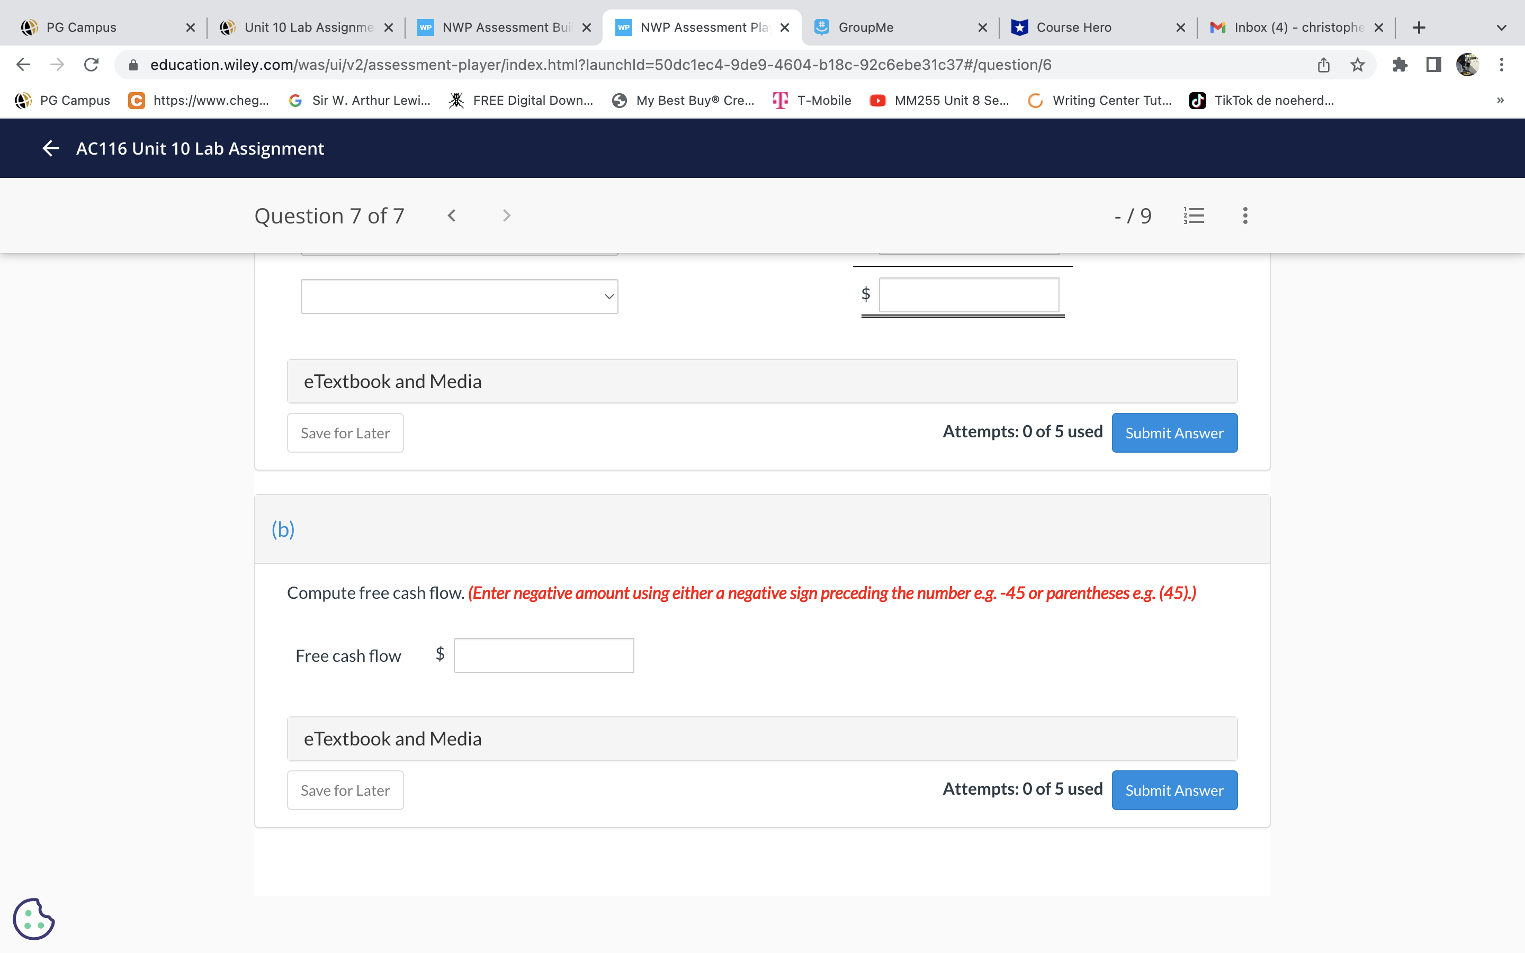Open the empty answer dropdown in part (a)

point(459,295)
